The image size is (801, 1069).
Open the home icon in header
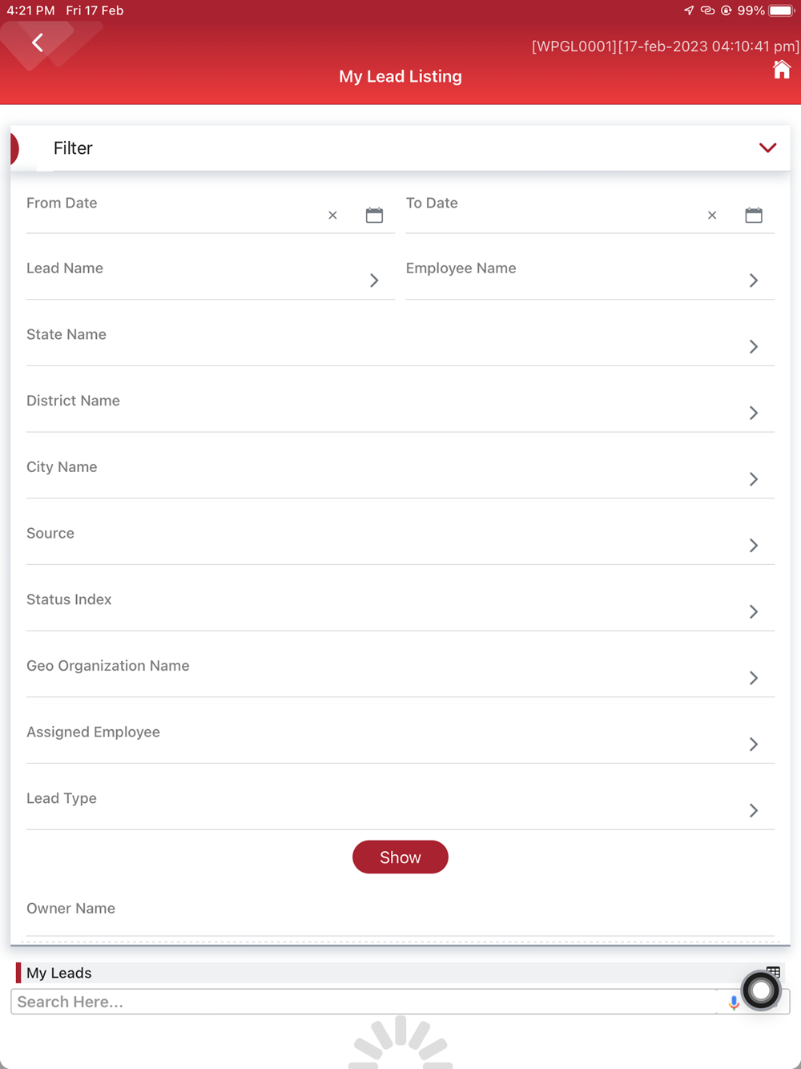(782, 70)
